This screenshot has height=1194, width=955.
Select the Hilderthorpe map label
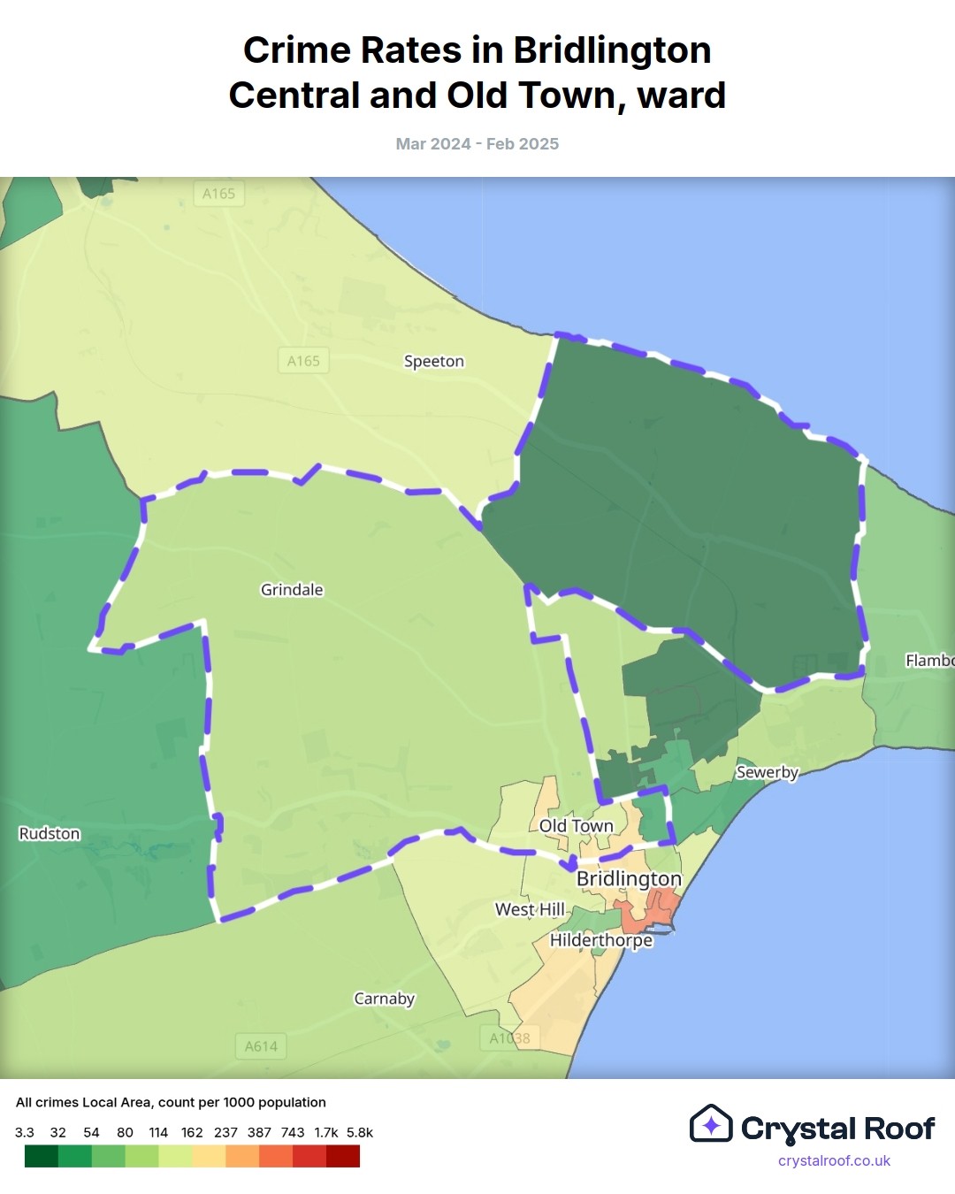tap(601, 940)
